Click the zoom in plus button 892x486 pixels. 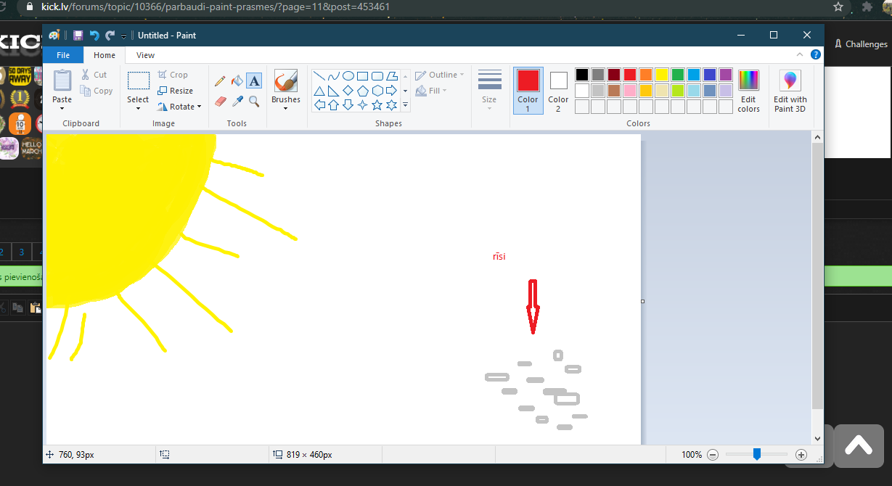coord(801,455)
